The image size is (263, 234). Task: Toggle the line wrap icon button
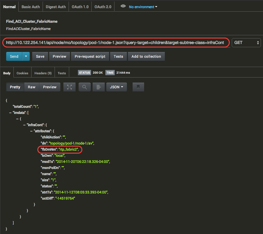pyautogui.click(x=99, y=87)
